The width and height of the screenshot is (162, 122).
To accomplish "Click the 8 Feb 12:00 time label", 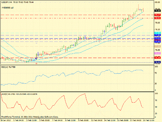I will point(70,120).
